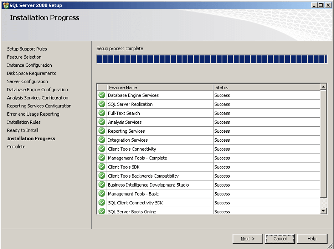Screen dimensions: 334x249
Task: Proceed with the Next button
Action: tap(248, 239)
